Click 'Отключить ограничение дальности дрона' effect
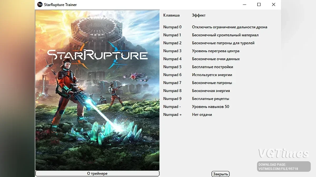 pos(230,27)
